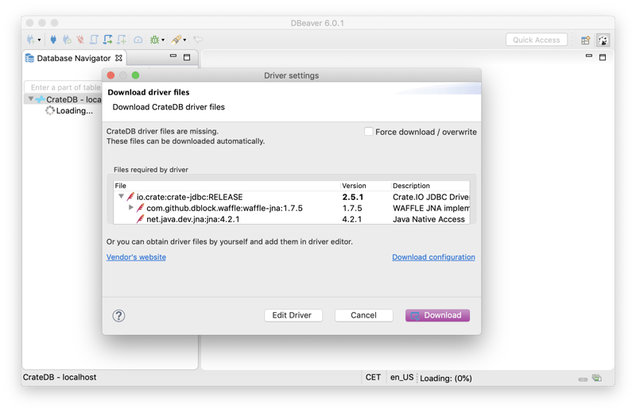The height and width of the screenshot is (412, 636).
Task: Minimize the Database Navigator panel
Action: point(173,56)
